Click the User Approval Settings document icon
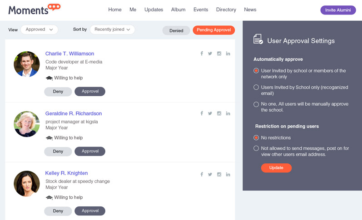The width and height of the screenshot is (362, 220). point(258,39)
